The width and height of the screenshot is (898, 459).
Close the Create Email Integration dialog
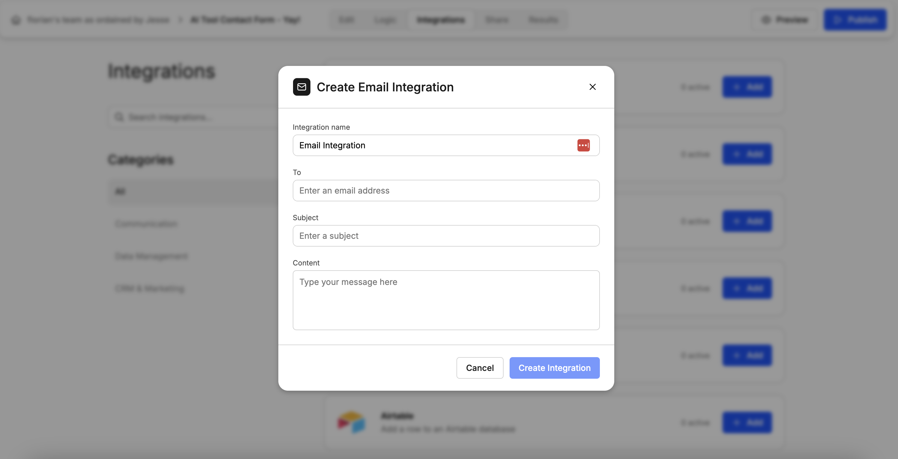592,87
